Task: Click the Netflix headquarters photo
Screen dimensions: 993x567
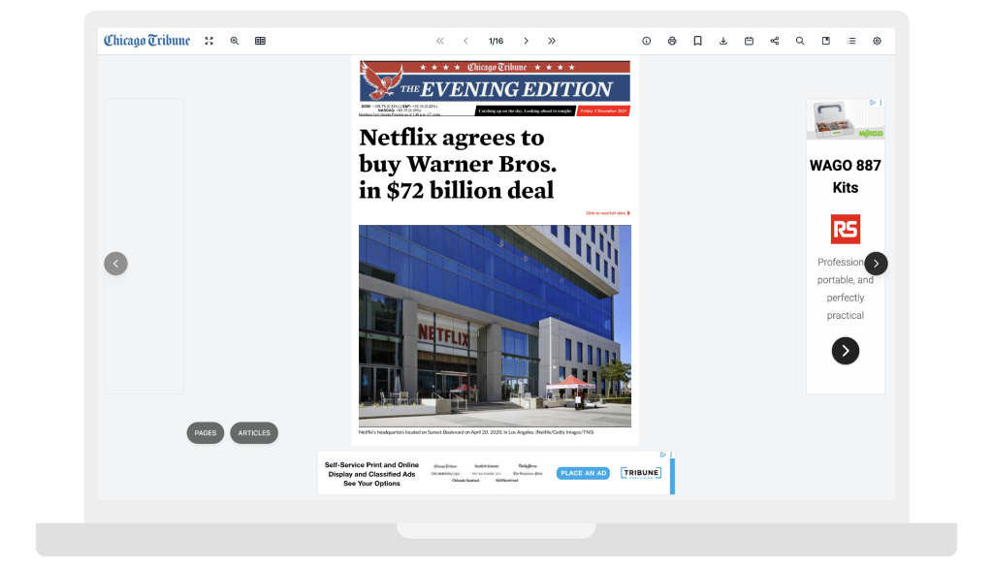Action: [495, 326]
